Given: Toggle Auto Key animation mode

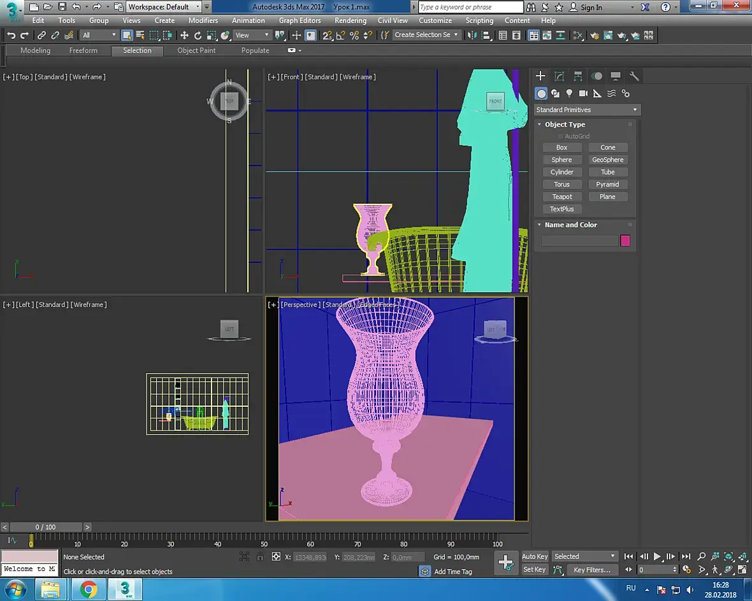Looking at the screenshot, I should click(x=535, y=556).
